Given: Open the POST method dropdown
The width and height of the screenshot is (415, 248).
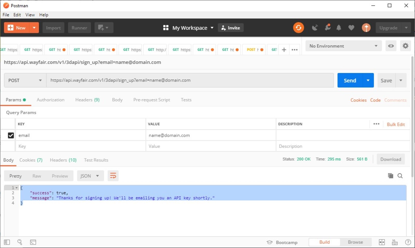Looking at the screenshot, I should 25,80.
